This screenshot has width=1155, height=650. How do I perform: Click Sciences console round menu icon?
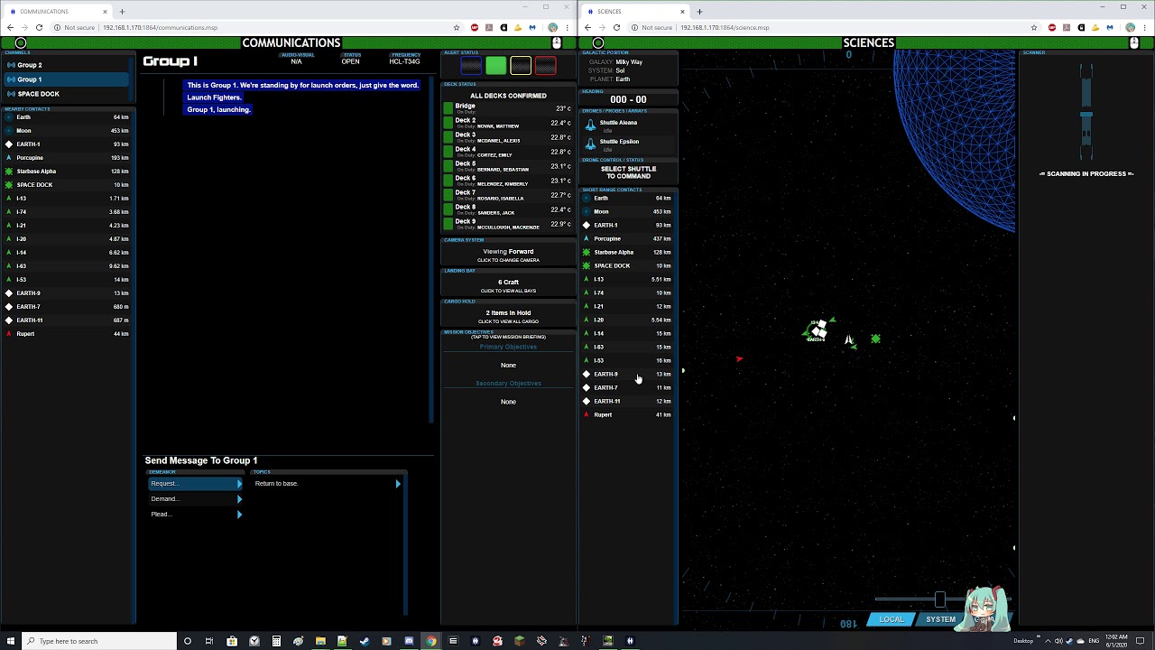tap(598, 43)
